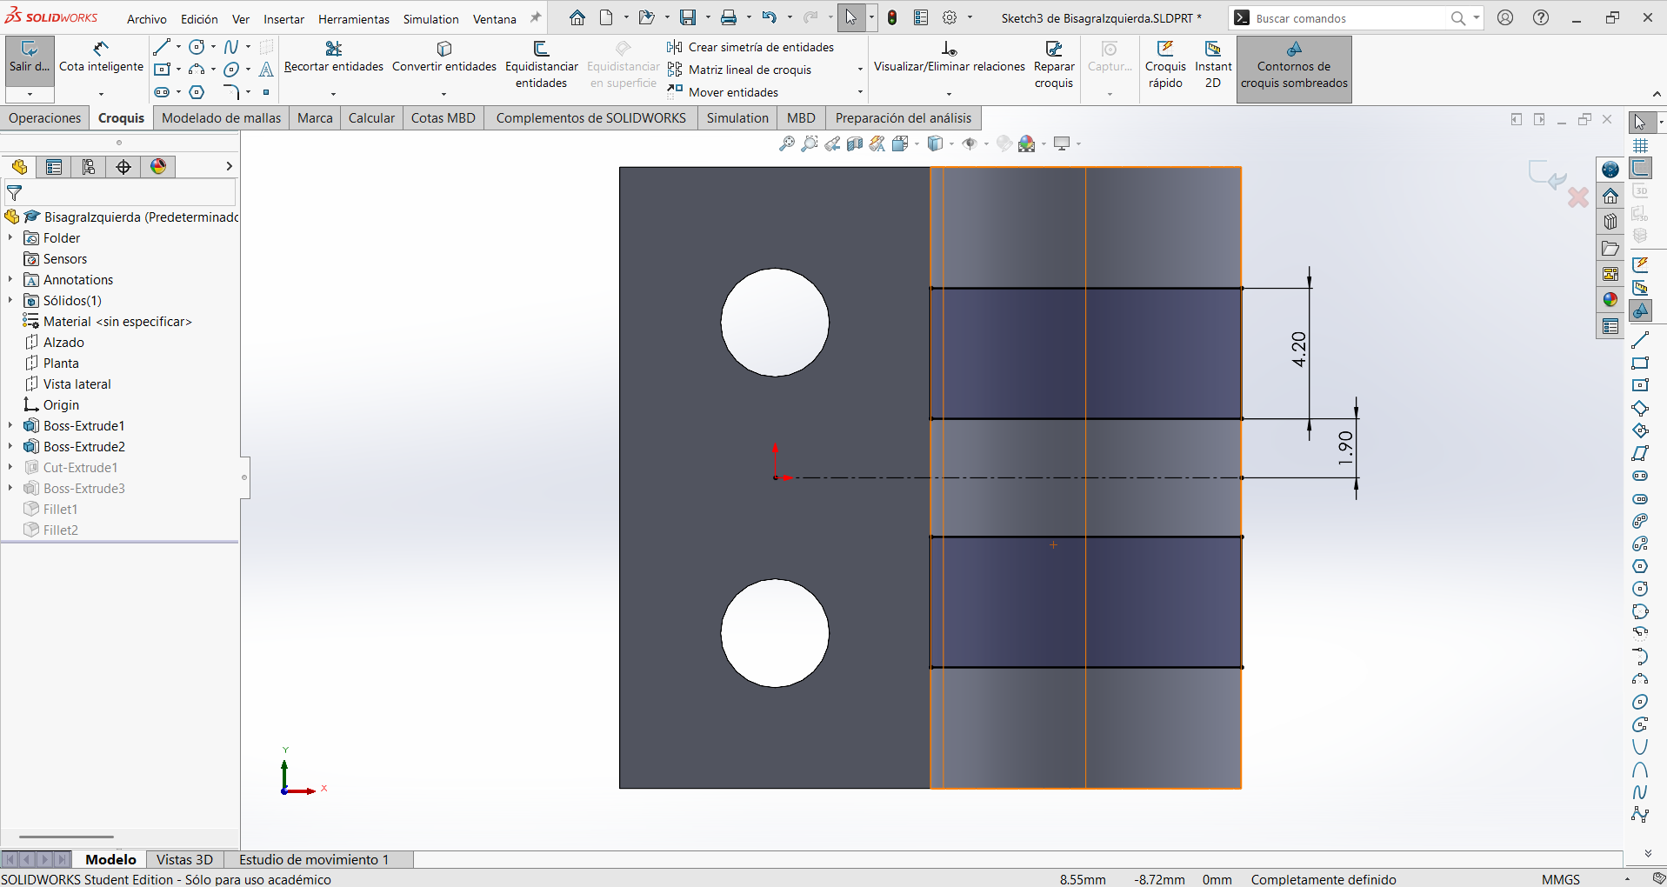The width and height of the screenshot is (1667, 887).
Task: Open the Salir del croquis dropdown arrow
Action: click(x=30, y=93)
